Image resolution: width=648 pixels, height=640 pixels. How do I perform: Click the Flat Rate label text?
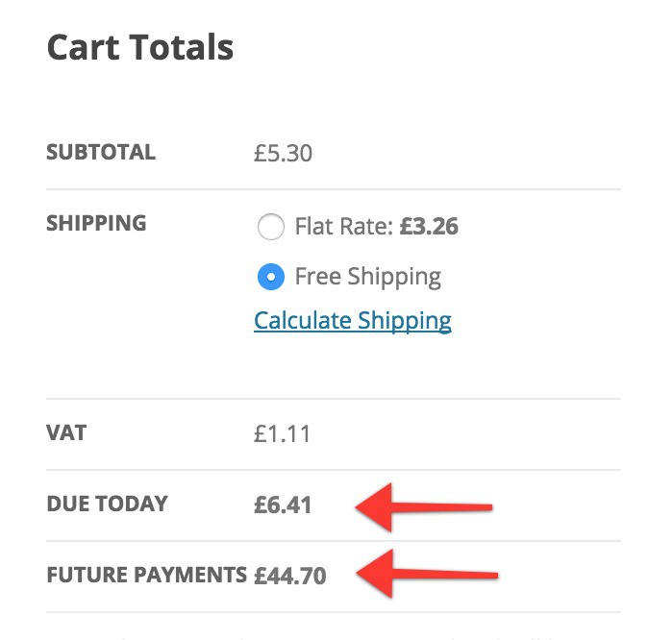point(343,228)
